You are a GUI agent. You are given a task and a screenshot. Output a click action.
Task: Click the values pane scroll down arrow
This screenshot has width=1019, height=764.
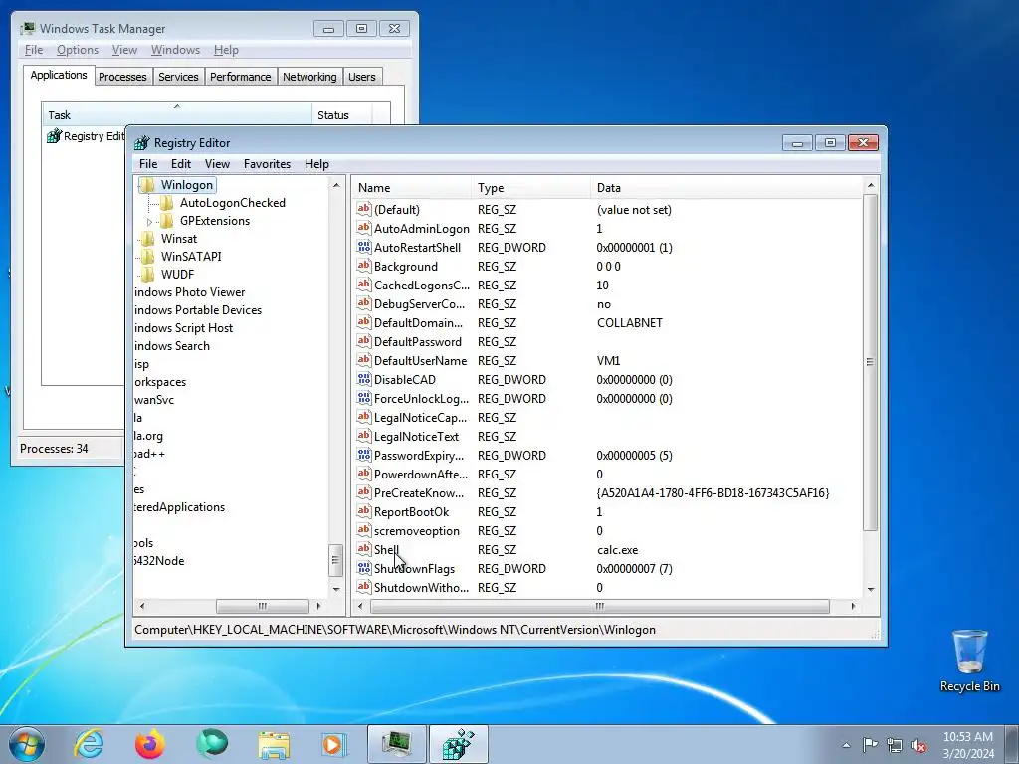pos(871,590)
